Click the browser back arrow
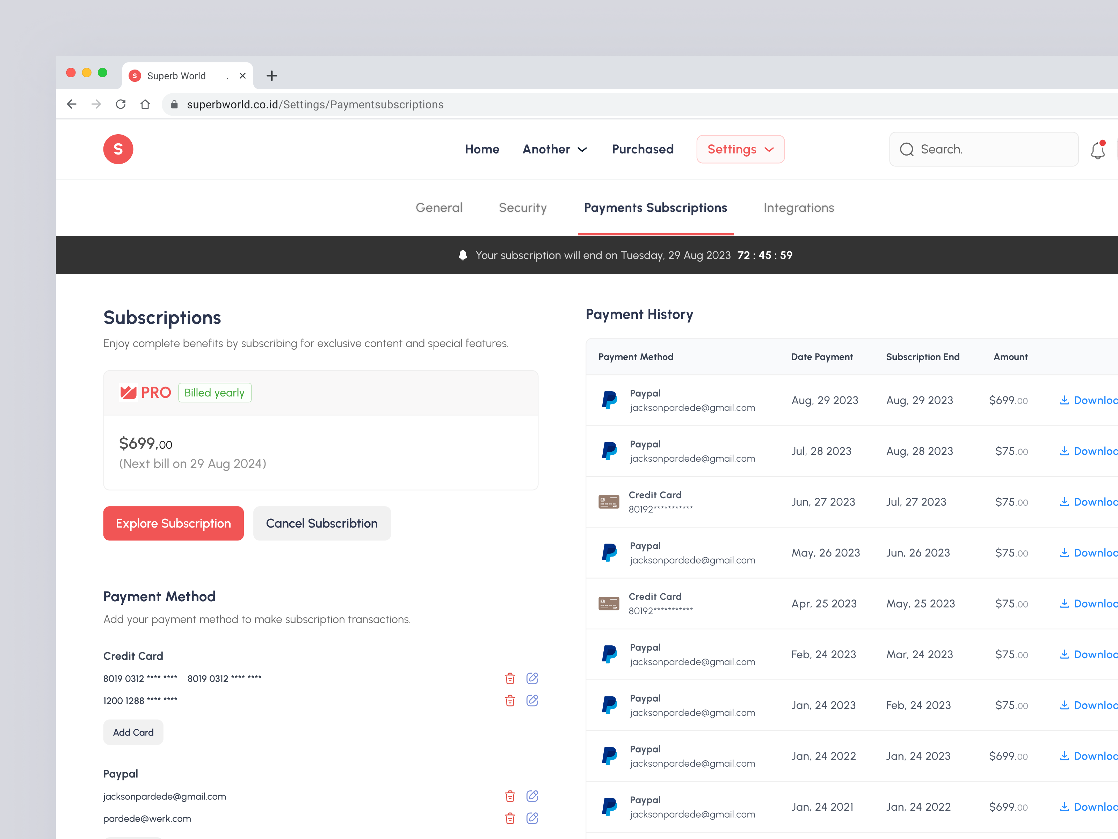This screenshot has height=839, width=1118. 72,104
